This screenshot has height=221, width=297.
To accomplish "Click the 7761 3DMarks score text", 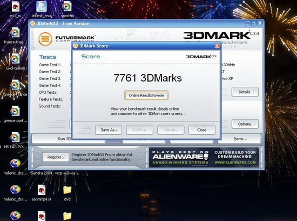I will 148,78.
